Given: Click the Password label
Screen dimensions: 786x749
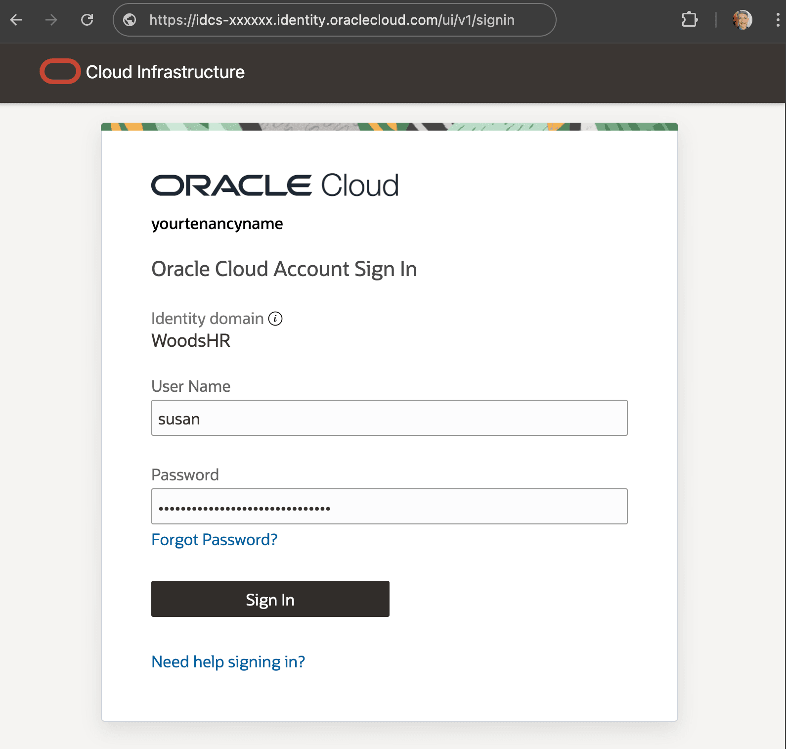Looking at the screenshot, I should click(185, 475).
